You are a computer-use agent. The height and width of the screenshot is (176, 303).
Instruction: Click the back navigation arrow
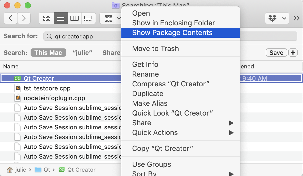point(10,18)
